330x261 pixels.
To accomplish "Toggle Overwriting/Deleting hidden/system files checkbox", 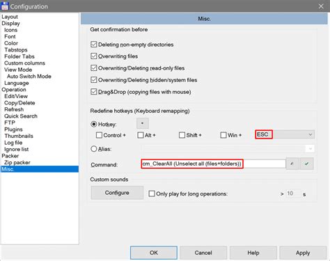I will [x=94, y=80].
